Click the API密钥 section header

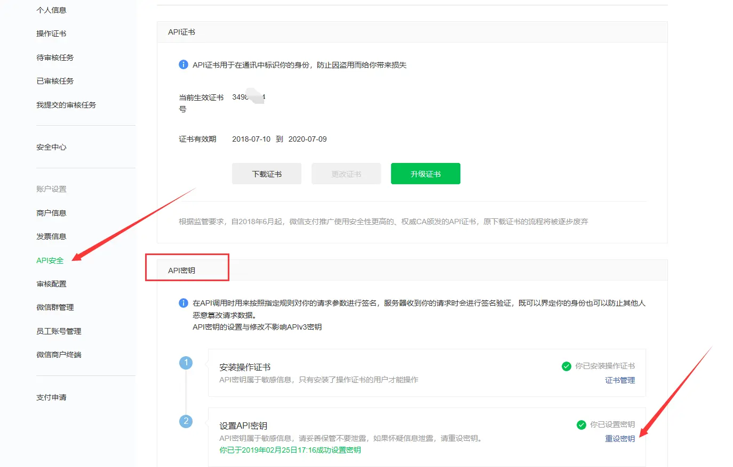pyautogui.click(x=181, y=271)
